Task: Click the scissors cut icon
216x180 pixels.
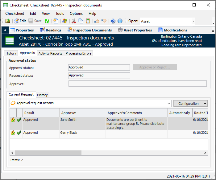Action: (x=73, y=21)
